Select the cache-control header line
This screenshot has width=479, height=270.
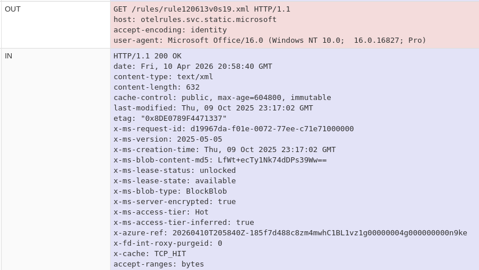[222, 98]
